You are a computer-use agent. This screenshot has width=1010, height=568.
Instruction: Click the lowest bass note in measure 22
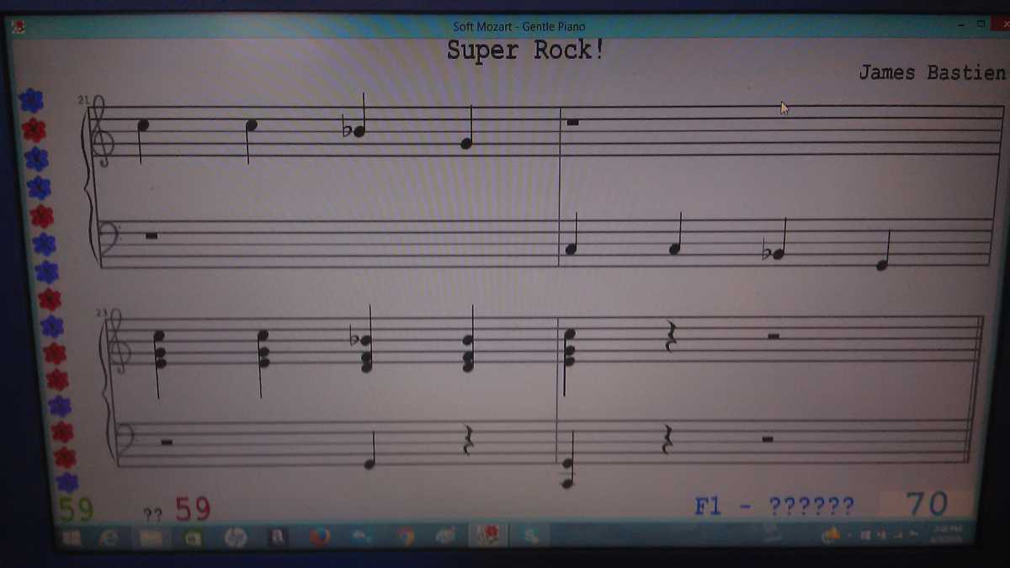881,265
